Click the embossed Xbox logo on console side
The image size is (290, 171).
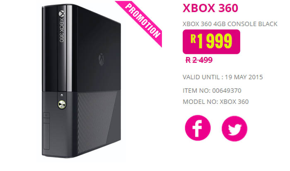pyautogui.click(x=101, y=60)
